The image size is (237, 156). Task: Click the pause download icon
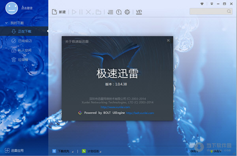(81, 12)
